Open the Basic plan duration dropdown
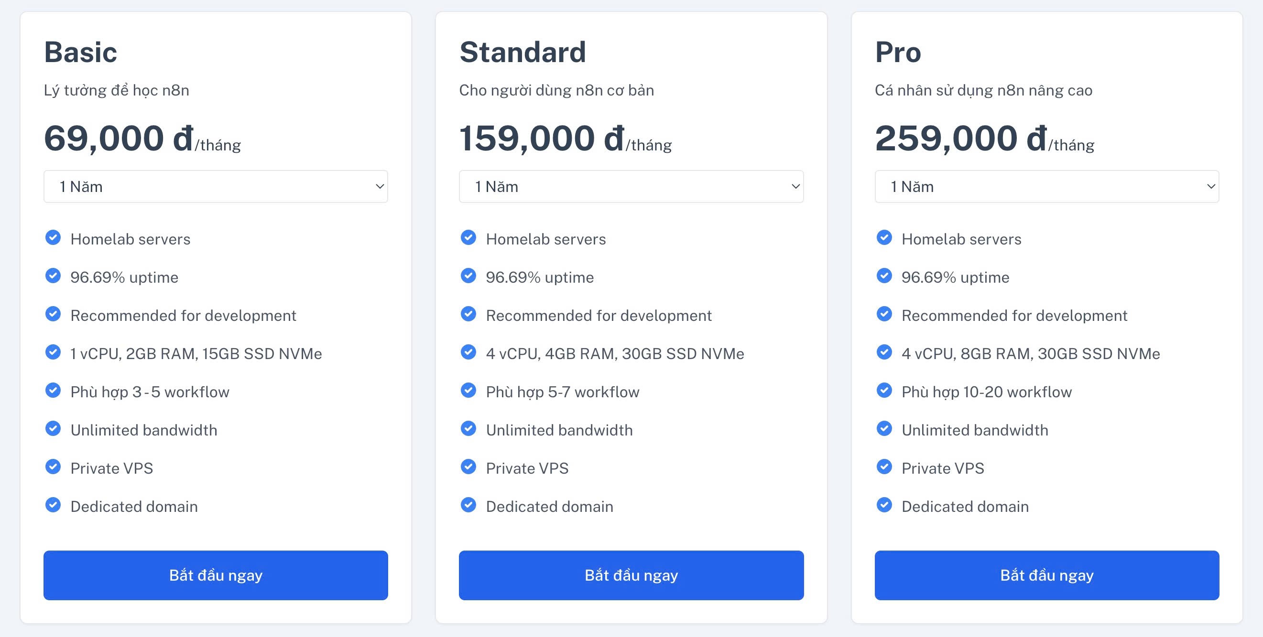This screenshot has height=637, width=1263. click(x=216, y=187)
